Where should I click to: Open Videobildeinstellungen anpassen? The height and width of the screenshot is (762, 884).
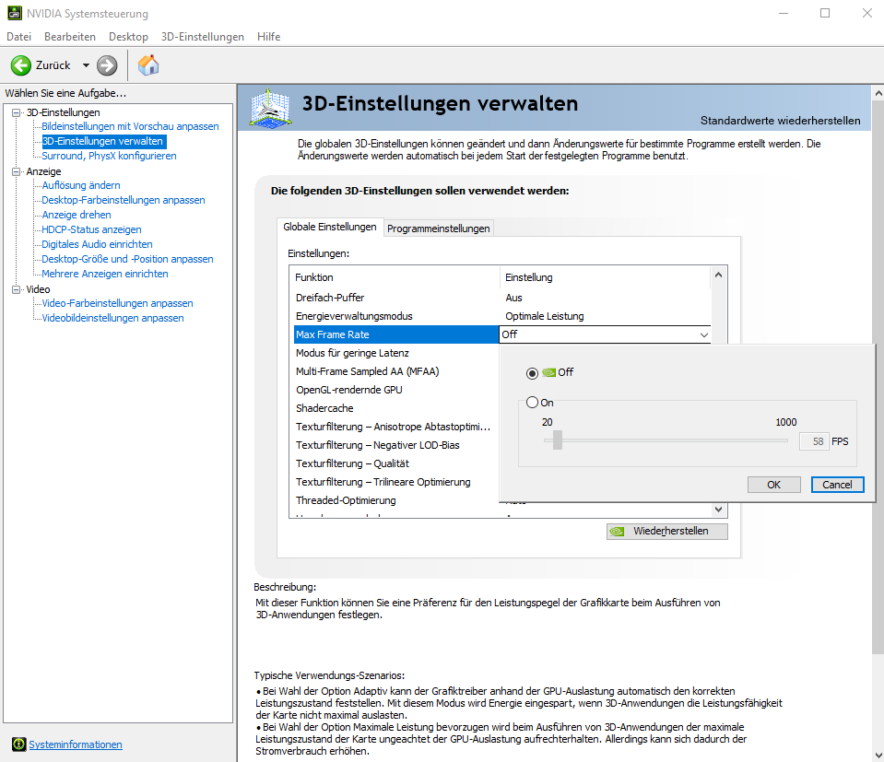112,318
